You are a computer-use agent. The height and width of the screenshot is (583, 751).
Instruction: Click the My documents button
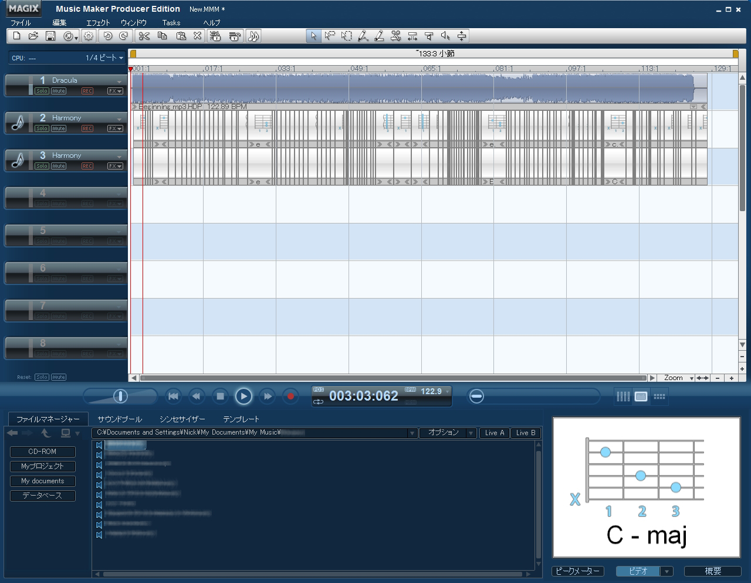tap(43, 481)
